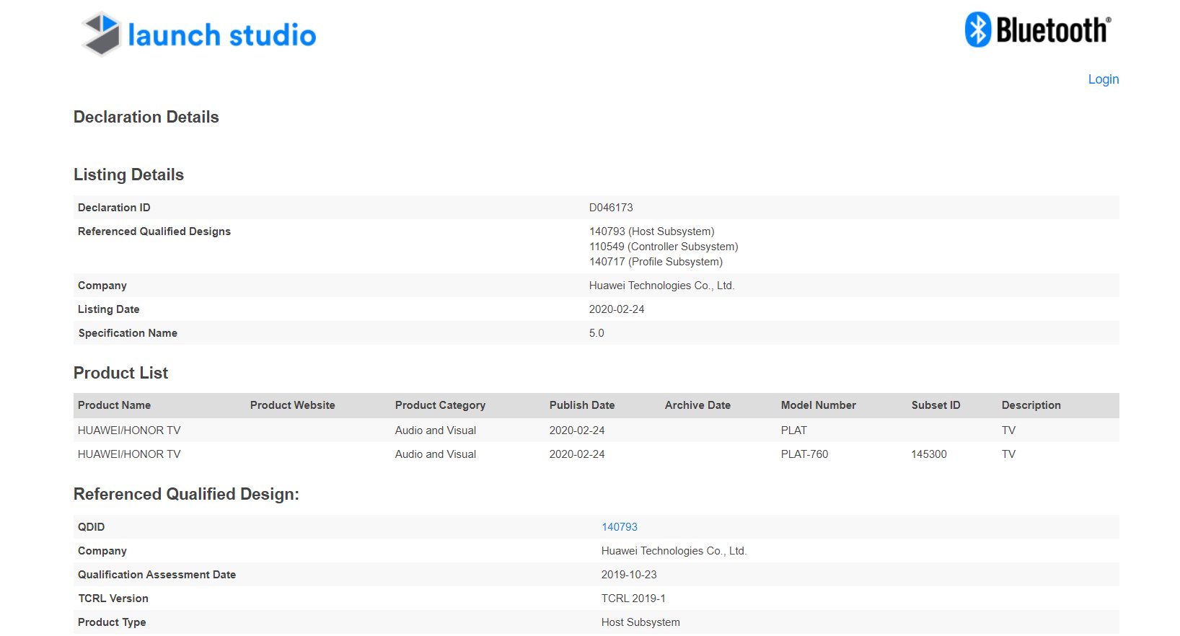The image size is (1180, 636).
Task: Click the Product List heading
Action: click(x=120, y=373)
